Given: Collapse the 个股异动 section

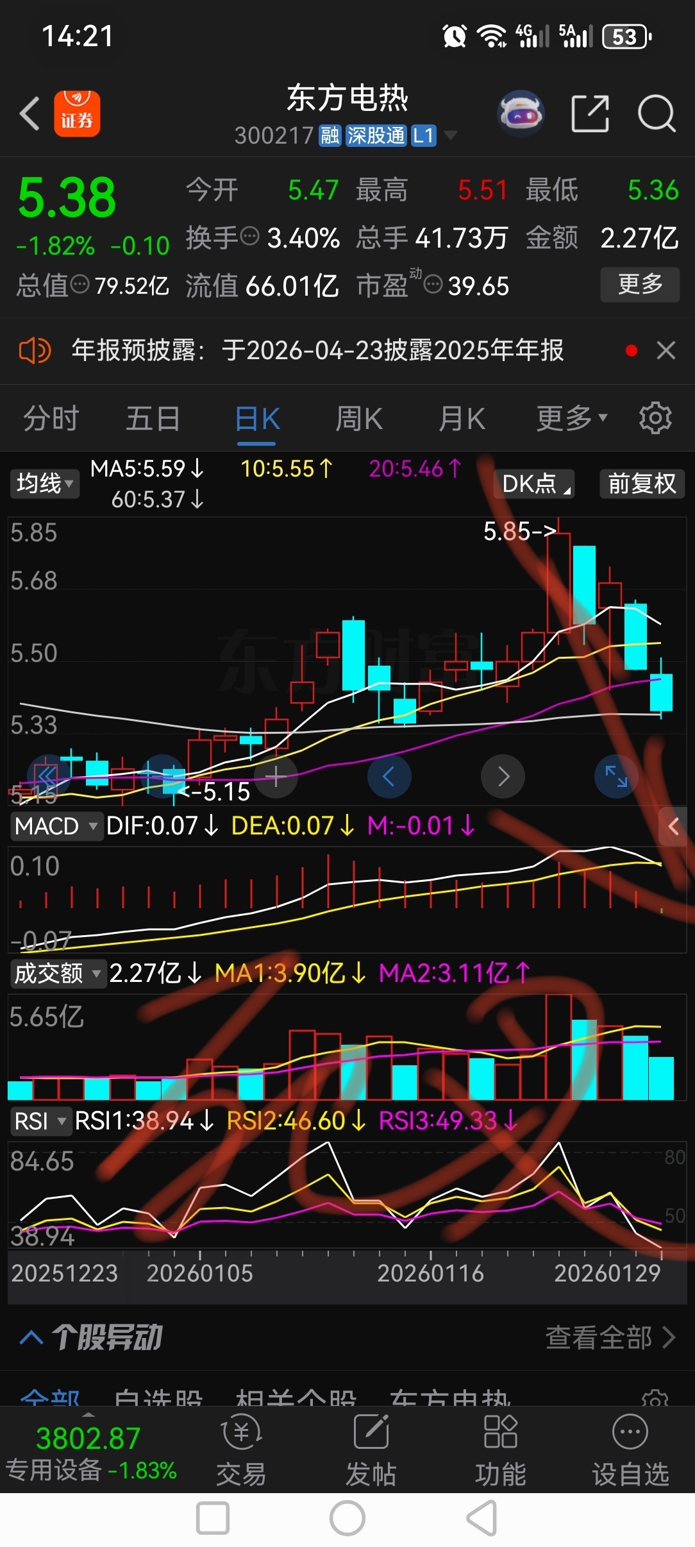Looking at the screenshot, I should 31,1338.
